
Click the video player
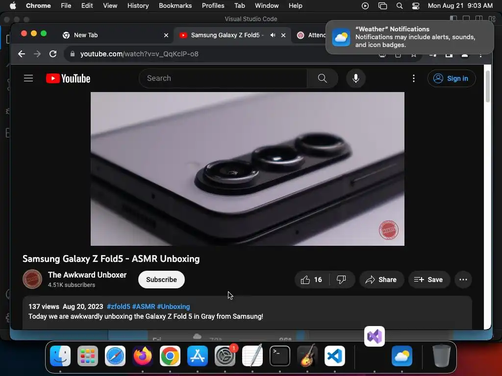tap(248, 169)
